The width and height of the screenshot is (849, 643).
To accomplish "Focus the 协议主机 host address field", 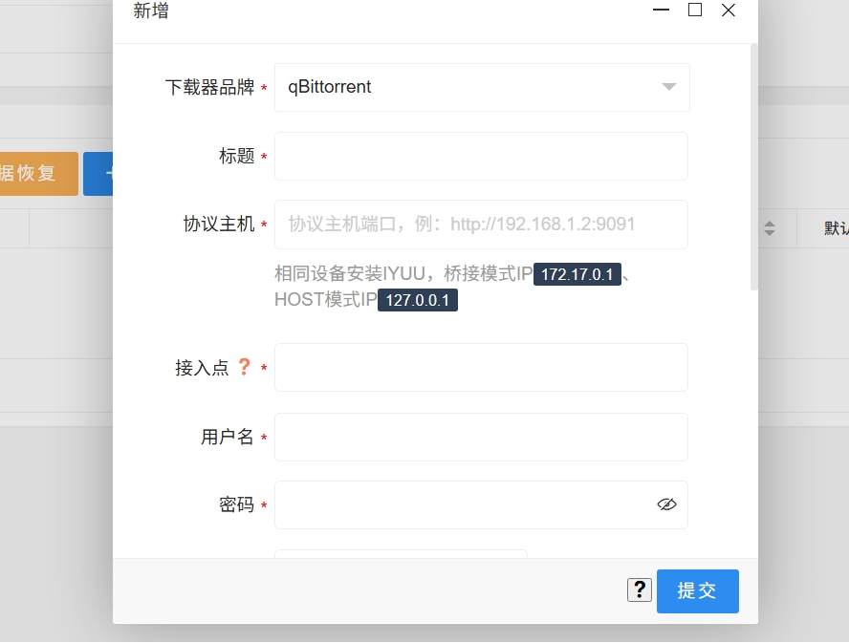I will 481,225.
